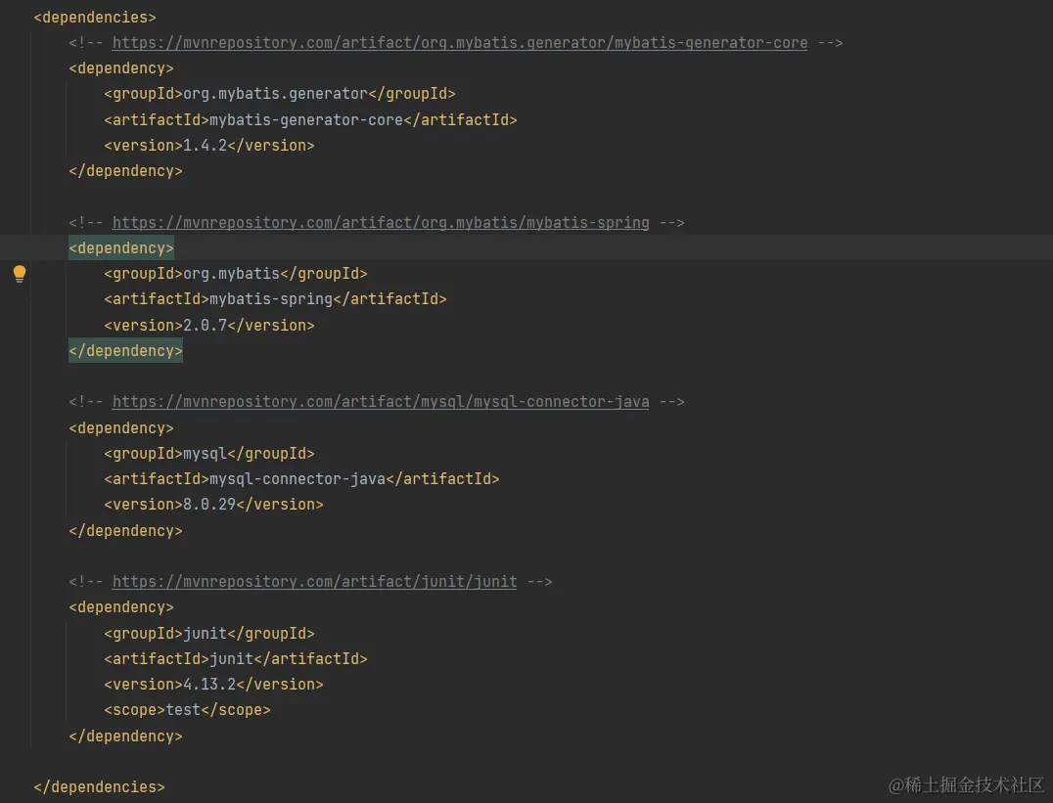Click version 2.0.7 line
Viewport: 1053px width, 803px height.
click(x=208, y=326)
